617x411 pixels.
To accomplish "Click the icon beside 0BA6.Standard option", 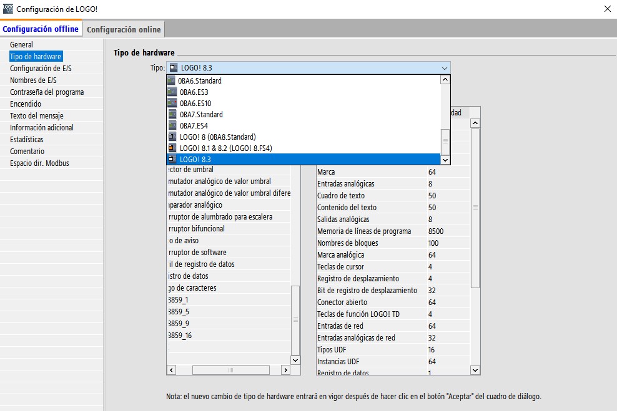I will [172, 80].
